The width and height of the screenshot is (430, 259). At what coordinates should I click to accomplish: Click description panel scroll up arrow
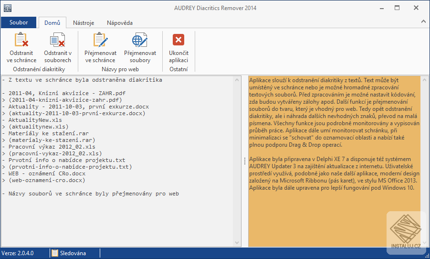coord(425,80)
